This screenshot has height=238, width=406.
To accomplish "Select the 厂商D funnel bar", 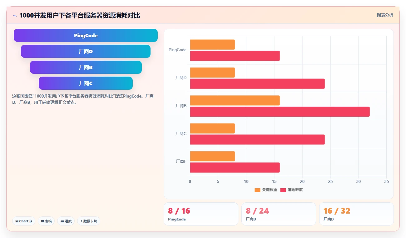I will point(86,51).
